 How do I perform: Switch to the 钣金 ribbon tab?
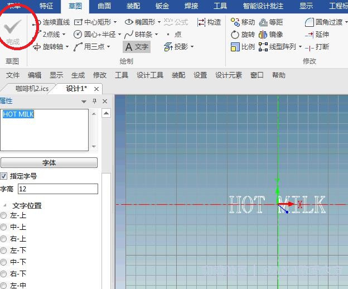162,6
